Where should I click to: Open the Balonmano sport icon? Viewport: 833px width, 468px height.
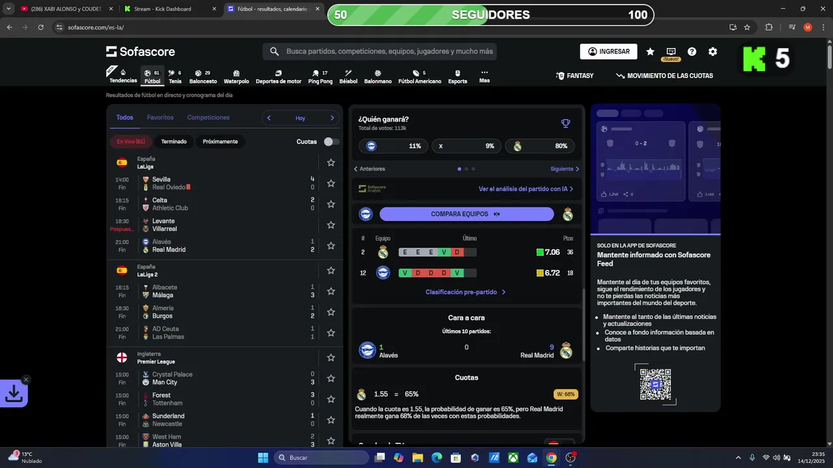pos(378,77)
